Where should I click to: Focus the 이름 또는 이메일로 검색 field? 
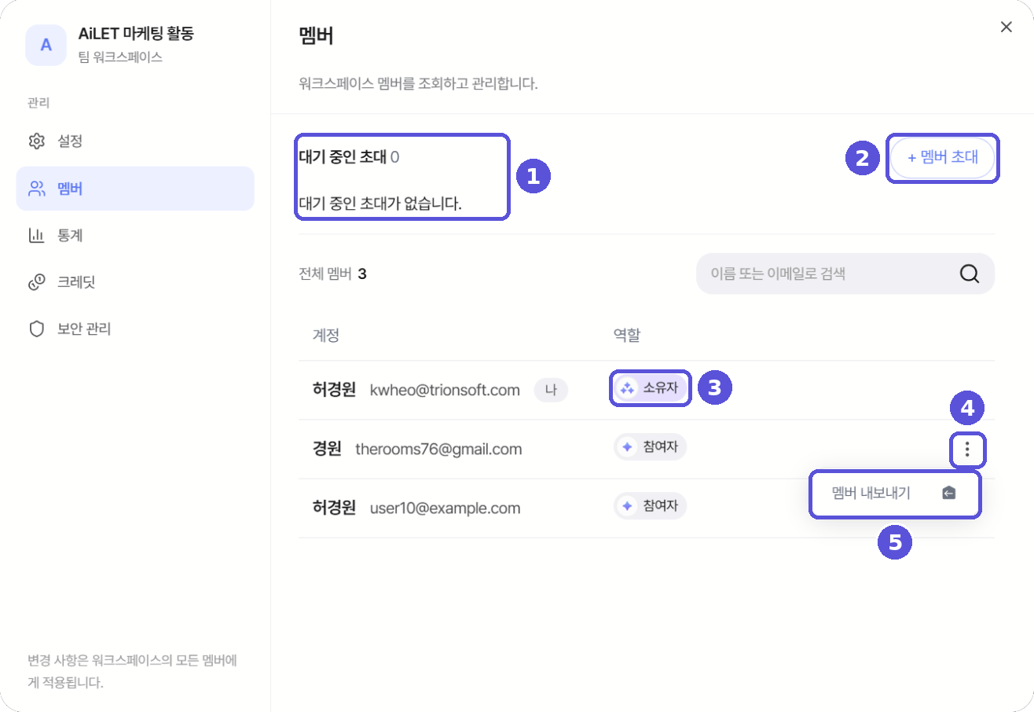(x=845, y=273)
